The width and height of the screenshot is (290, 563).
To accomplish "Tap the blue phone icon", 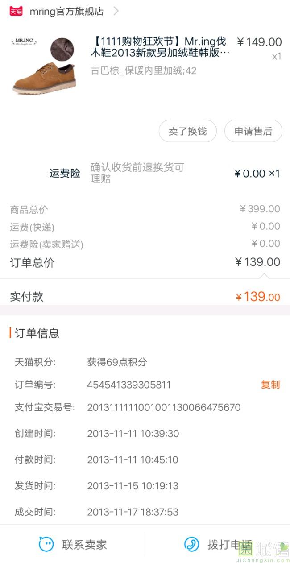I will pos(192,544).
